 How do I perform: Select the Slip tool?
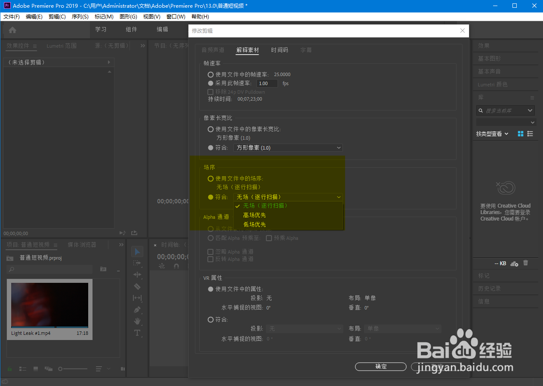click(137, 298)
